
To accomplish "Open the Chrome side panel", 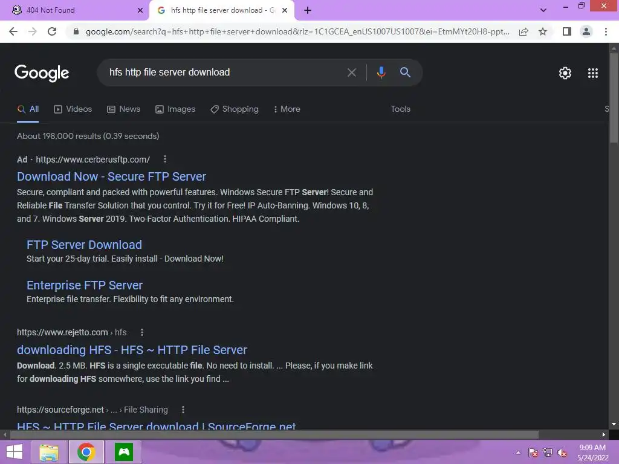I will coord(567,31).
